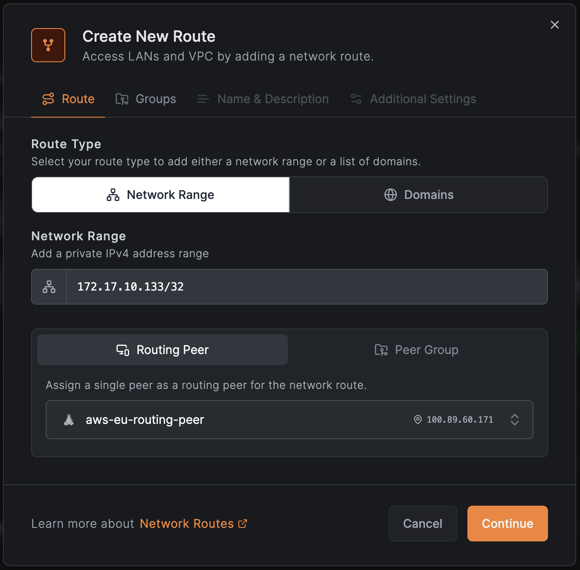Click the location pin icon beside 100.89.60.171
Image resolution: width=580 pixels, height=570 pixels.
coord(417,420)
